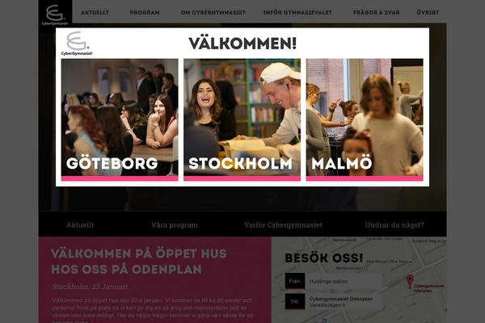Open the Undrar du något? tab
This screenshot has height=323, width=485.
point(394,224)
